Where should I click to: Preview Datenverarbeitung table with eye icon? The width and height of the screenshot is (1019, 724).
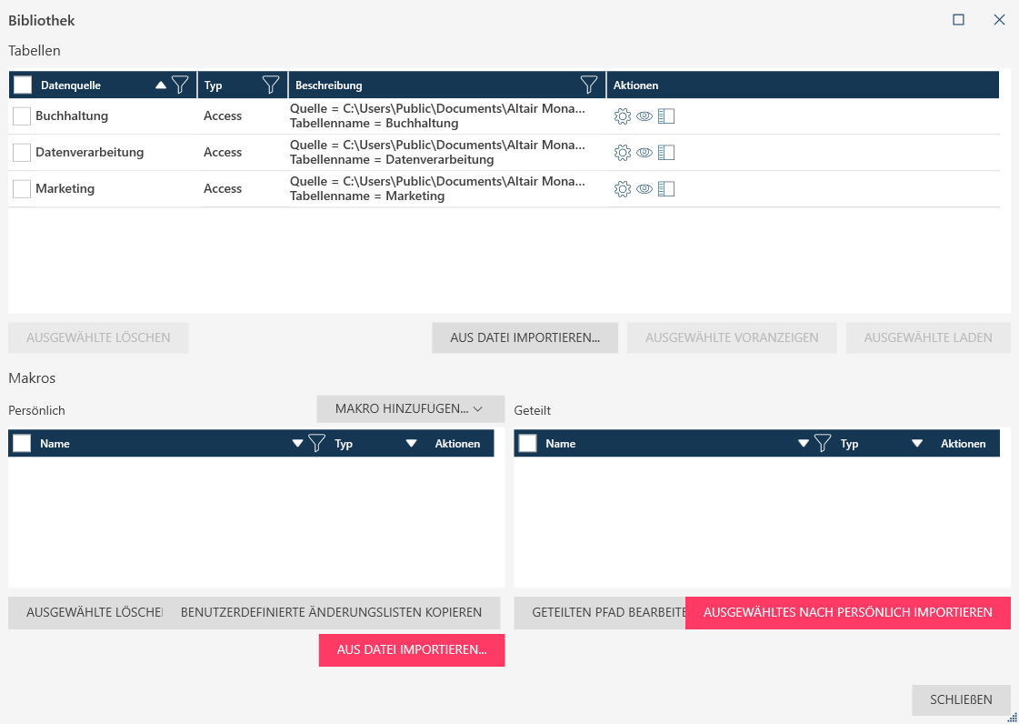[x=644, y=153]
